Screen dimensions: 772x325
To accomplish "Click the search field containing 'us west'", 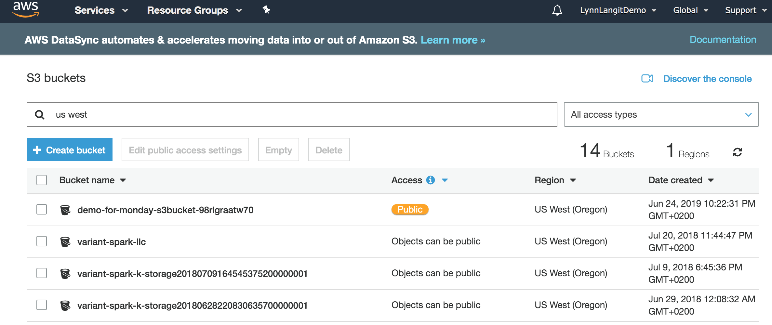I will pyautogui.click(x=292, y=114).
